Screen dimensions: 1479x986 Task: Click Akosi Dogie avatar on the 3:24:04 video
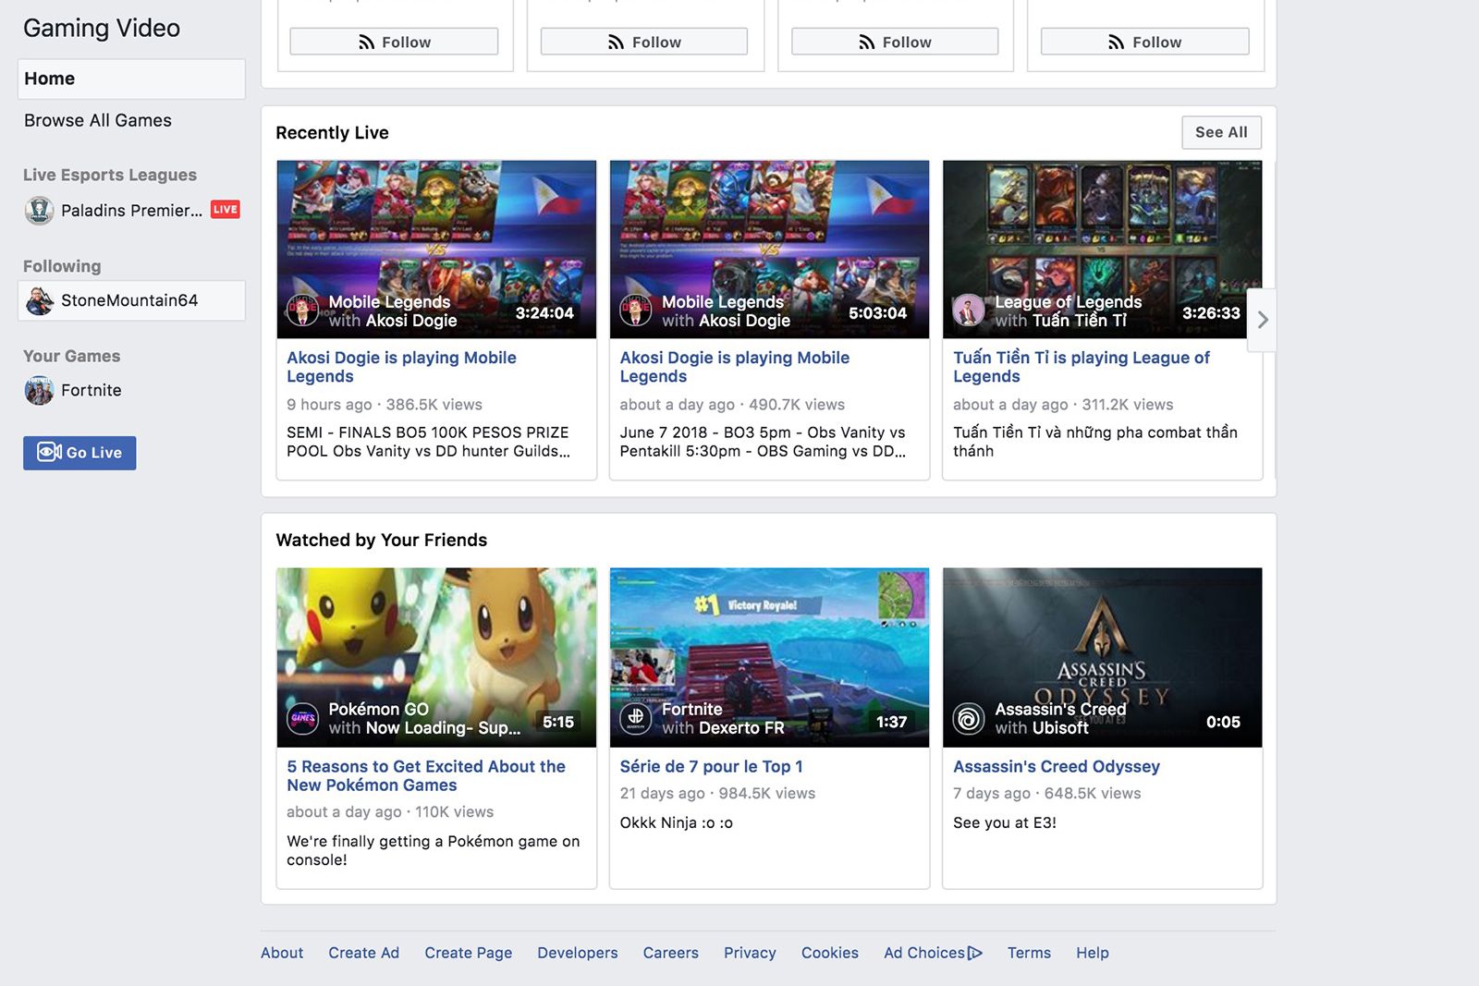(x=302, y=310)
